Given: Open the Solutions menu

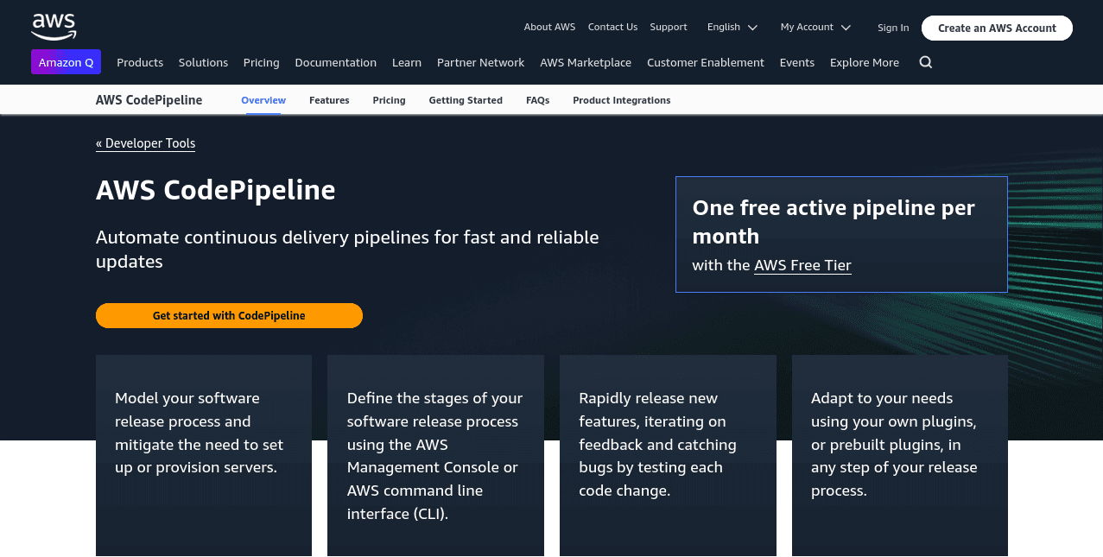Looking at the screenshot, I should (x=203, y=62).
